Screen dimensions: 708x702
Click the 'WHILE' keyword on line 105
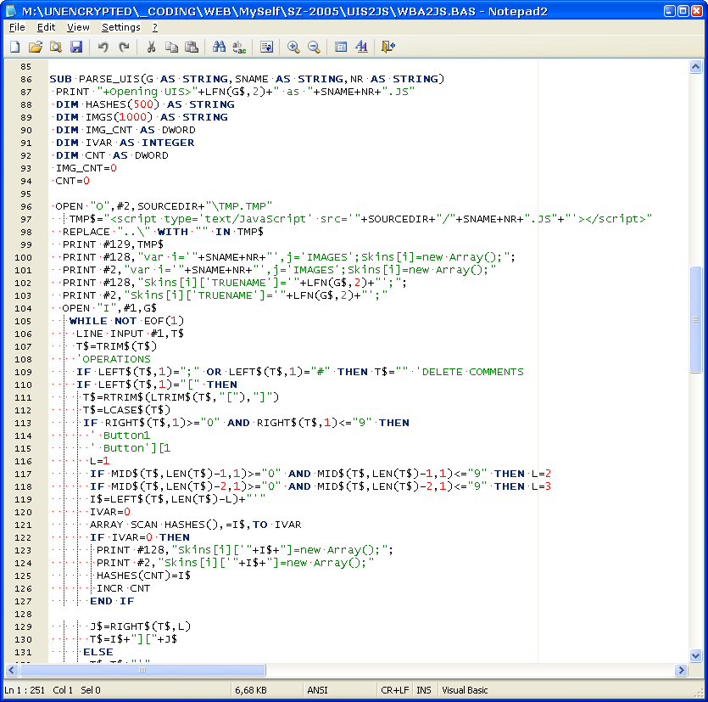tap(88, 321)
